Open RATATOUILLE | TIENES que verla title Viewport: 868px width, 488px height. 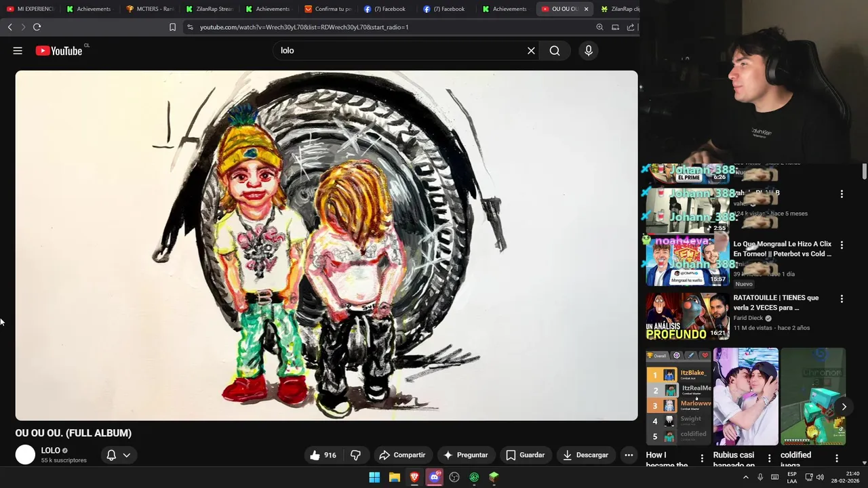(x=776, y=302)
